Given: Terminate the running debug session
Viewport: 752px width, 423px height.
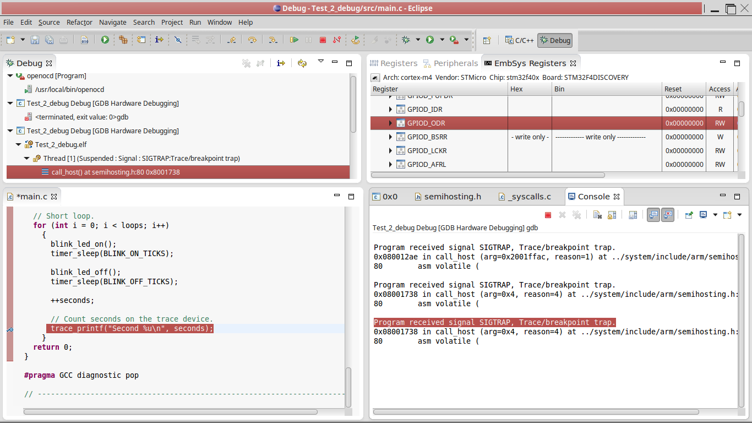Looking at the screenshot, I should tap(323, 40).
